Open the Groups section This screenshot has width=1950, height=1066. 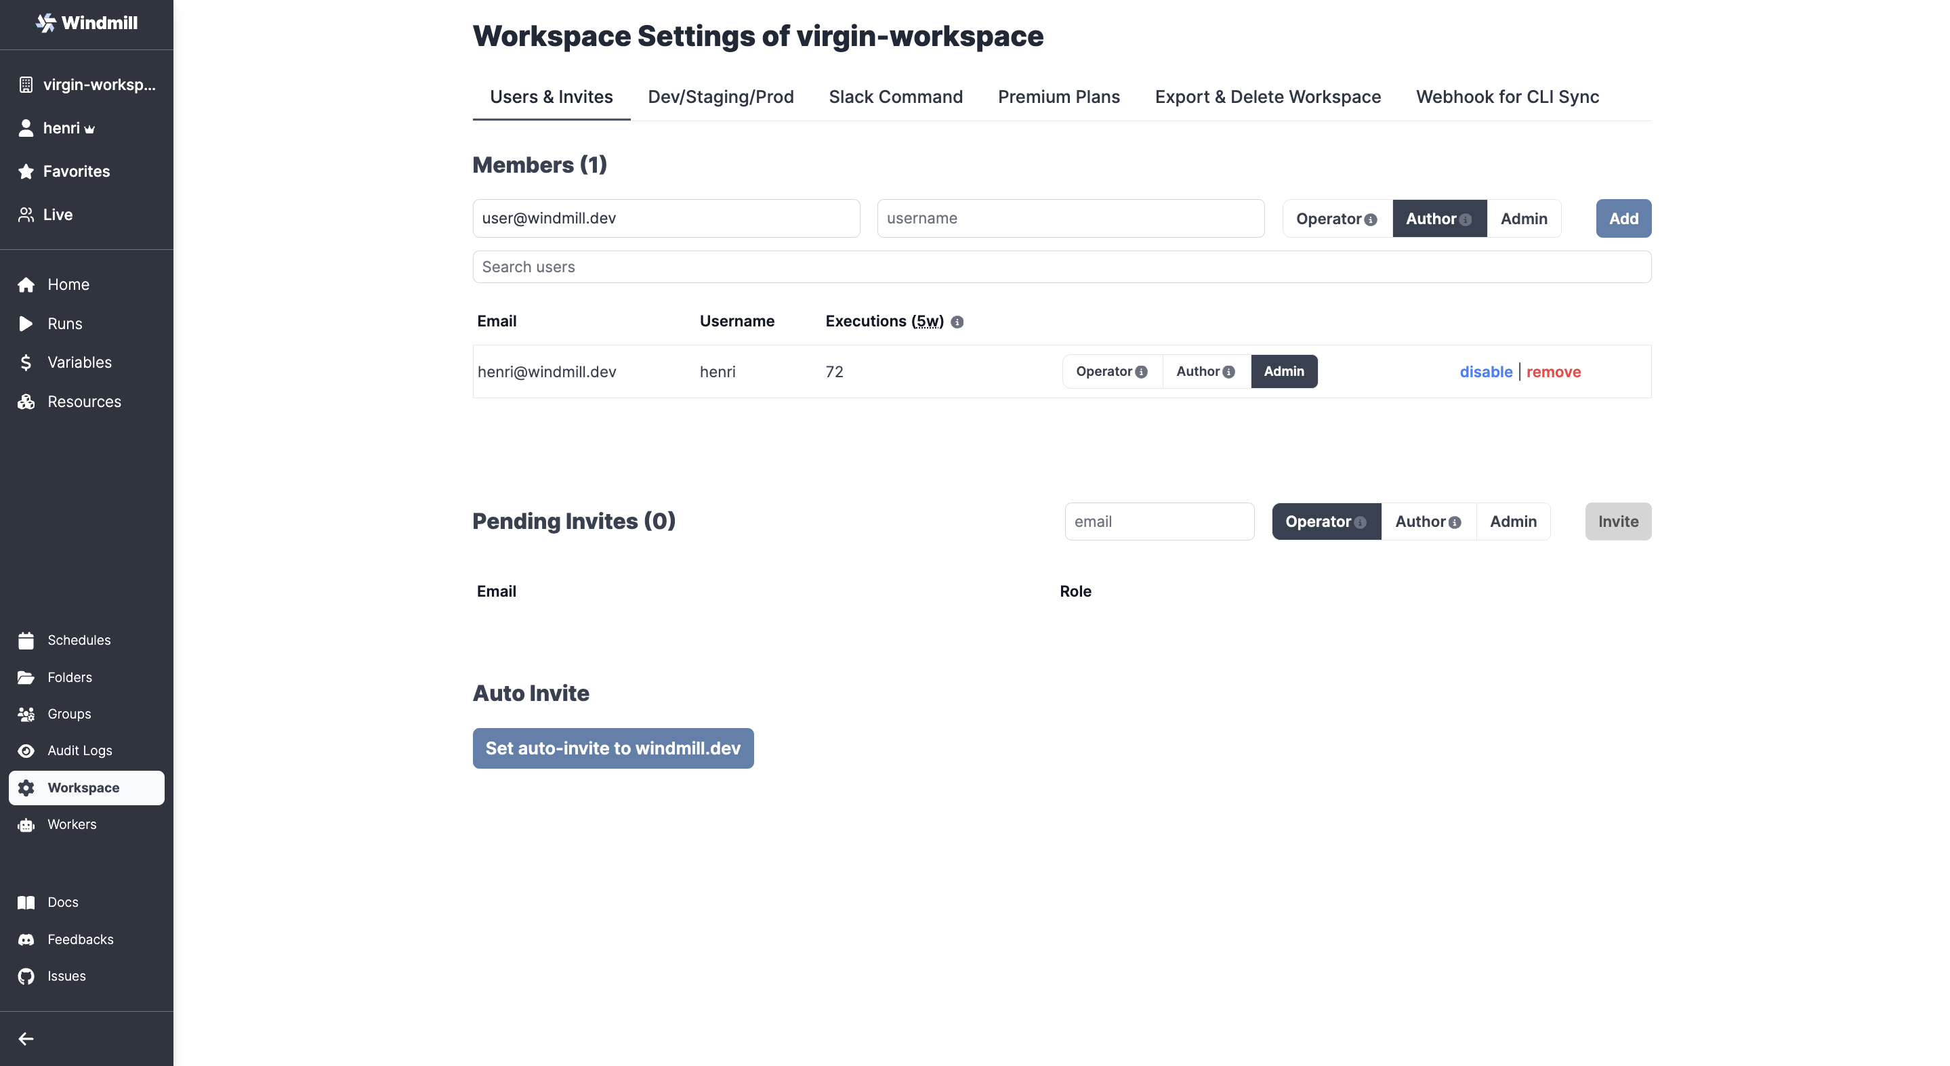(68, 713)
